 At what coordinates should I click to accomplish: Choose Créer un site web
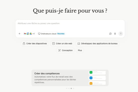(62, 43)
